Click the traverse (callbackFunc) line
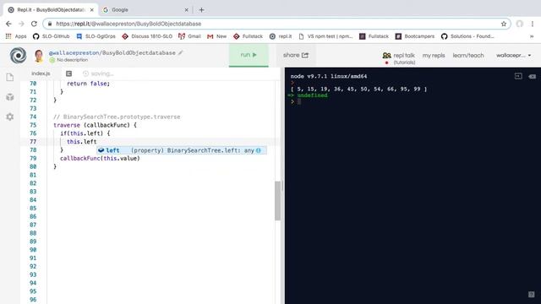Image resolution: width=541 pixels, height=304 pixels. [95, 125]
